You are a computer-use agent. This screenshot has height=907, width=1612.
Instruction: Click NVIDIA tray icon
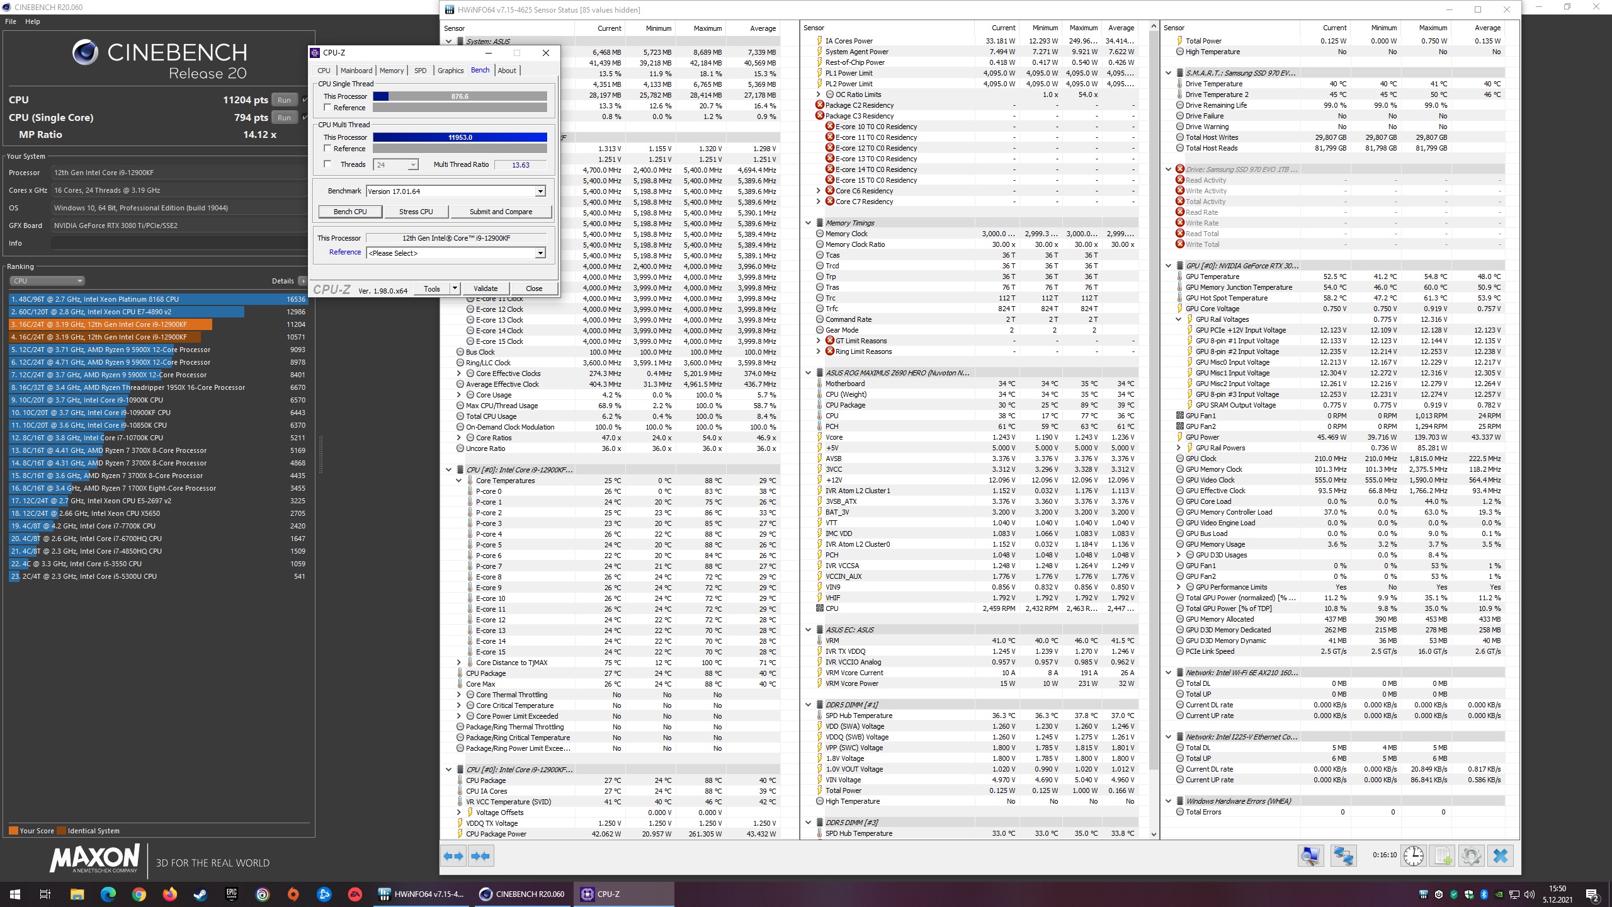coord(1499,894)
